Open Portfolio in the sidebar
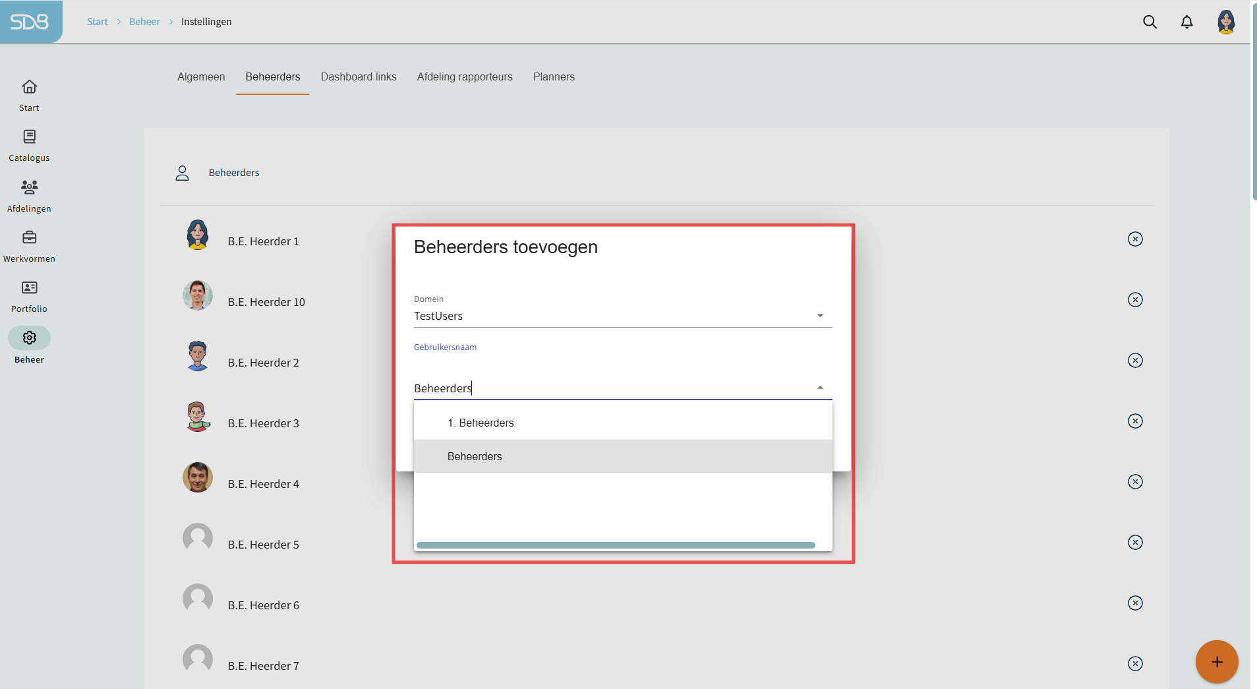This screenshot has width=1257, height=689. tap(29, 296)
